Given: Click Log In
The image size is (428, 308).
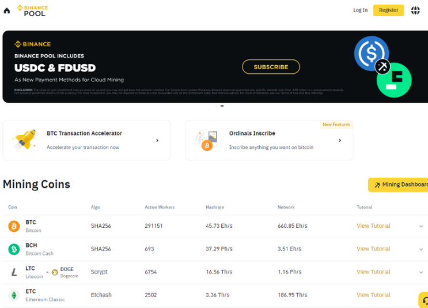Looking at the screenshot, I should (360, 10).
